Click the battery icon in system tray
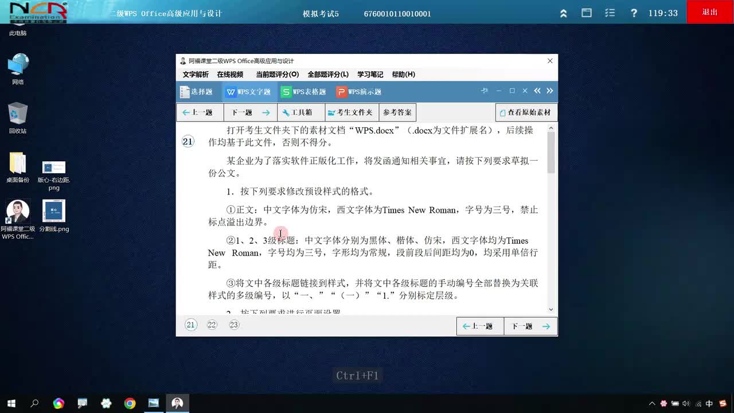The width and height of the screenshot is (734, 413). 675,404
